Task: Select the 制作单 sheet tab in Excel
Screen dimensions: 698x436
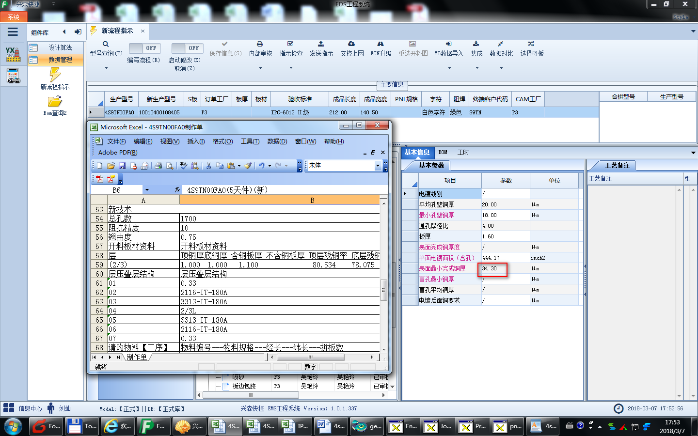Action: click(x=137, y=357)
